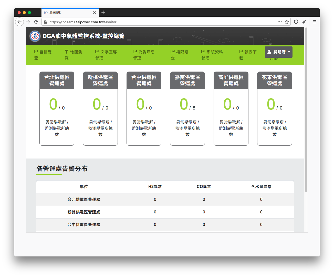The height and width of the screenshot is (277, 334).
Task: Open 系統資料管理 navigation menu item
Action: (x=212, y=55)
